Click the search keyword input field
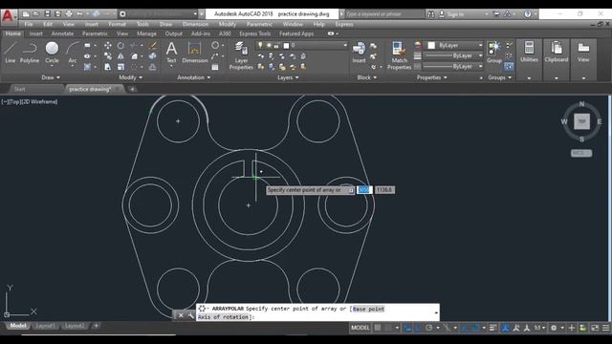The height and width of the screenshot is (344, 612). (384, 14)
